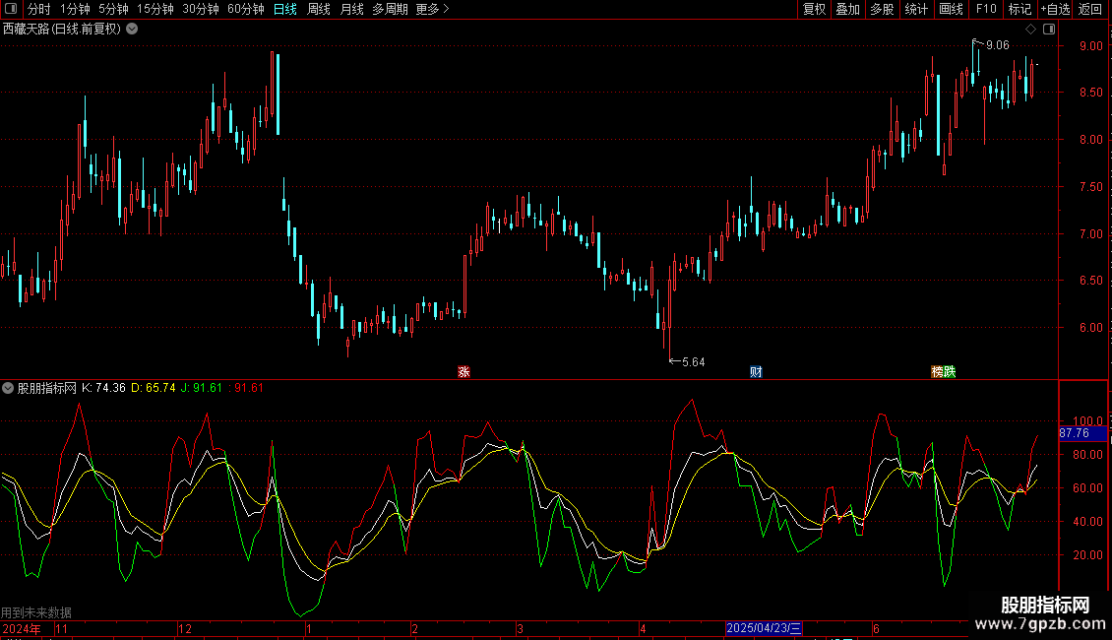Click the 标记 mark button
Screen dimensions: 1112x640
pyautogui.click(x=1019, y=9)
